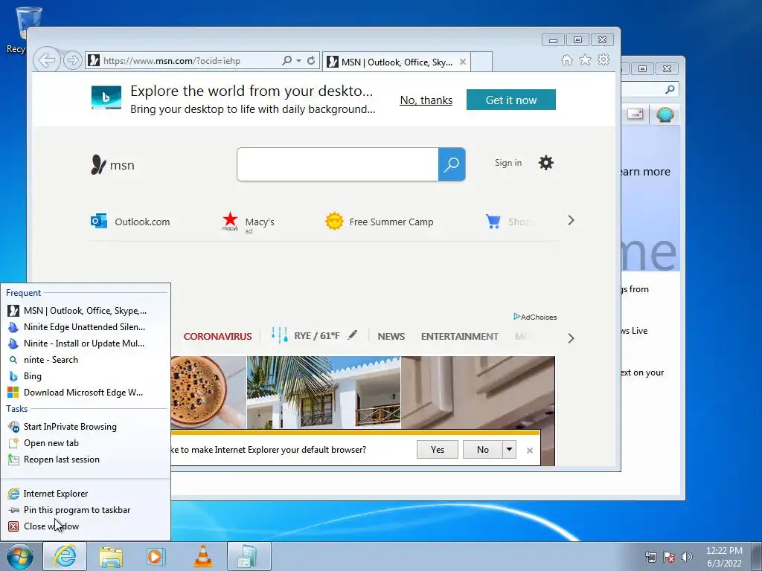The width and height of the screenshot is (762, 571).
Task: Click Yes on default browser prompt
Action: click(438, 450)
